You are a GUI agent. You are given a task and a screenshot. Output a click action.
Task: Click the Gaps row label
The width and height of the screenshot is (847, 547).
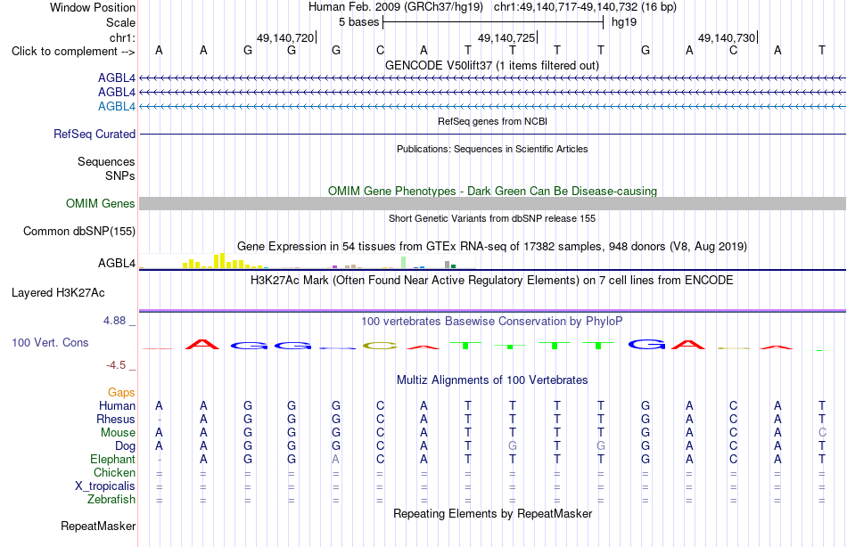(121, 393)
